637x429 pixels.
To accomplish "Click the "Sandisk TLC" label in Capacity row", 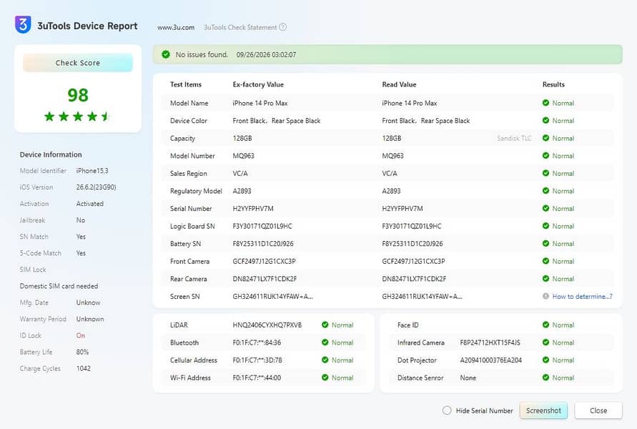I will click(x=514, y=139).
